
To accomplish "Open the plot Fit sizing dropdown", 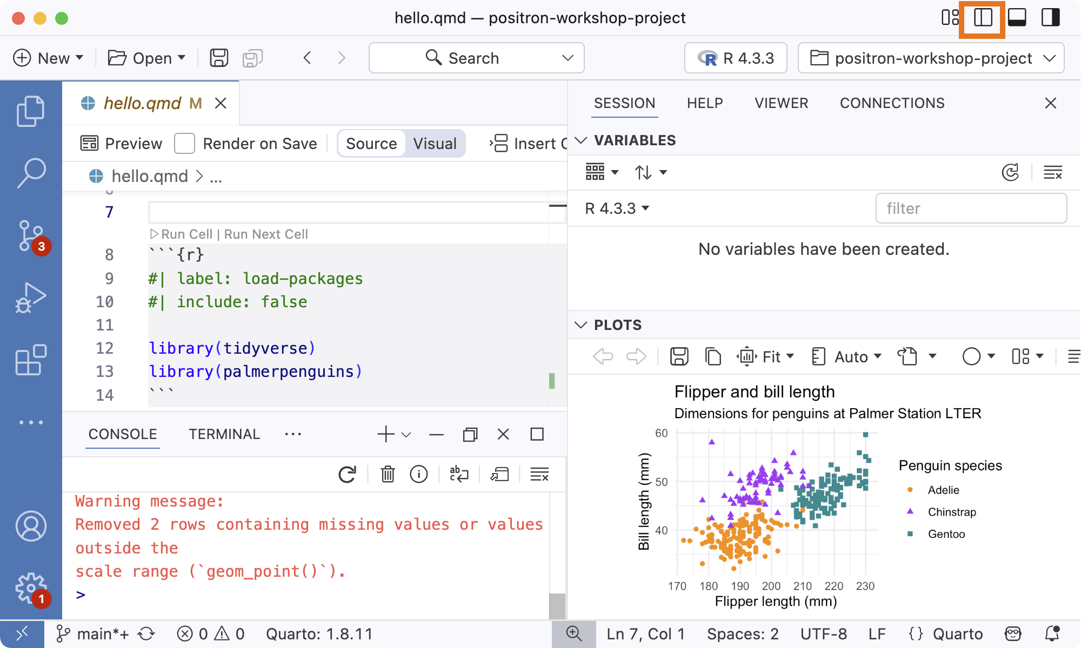I will click(766, 356).
